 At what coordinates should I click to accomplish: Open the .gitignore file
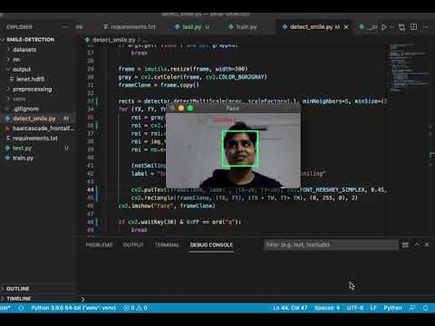(x=26, y=109)
